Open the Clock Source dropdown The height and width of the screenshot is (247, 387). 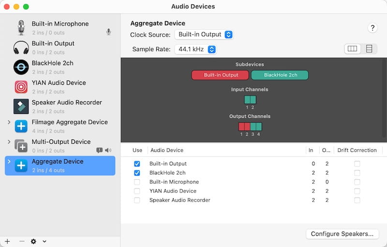point(204,35)
